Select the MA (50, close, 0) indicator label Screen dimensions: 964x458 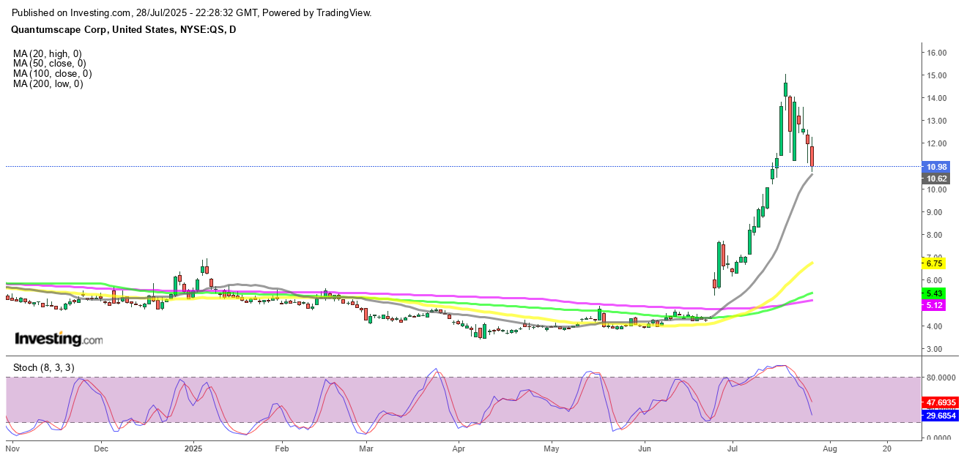click(x=49, y=64)
